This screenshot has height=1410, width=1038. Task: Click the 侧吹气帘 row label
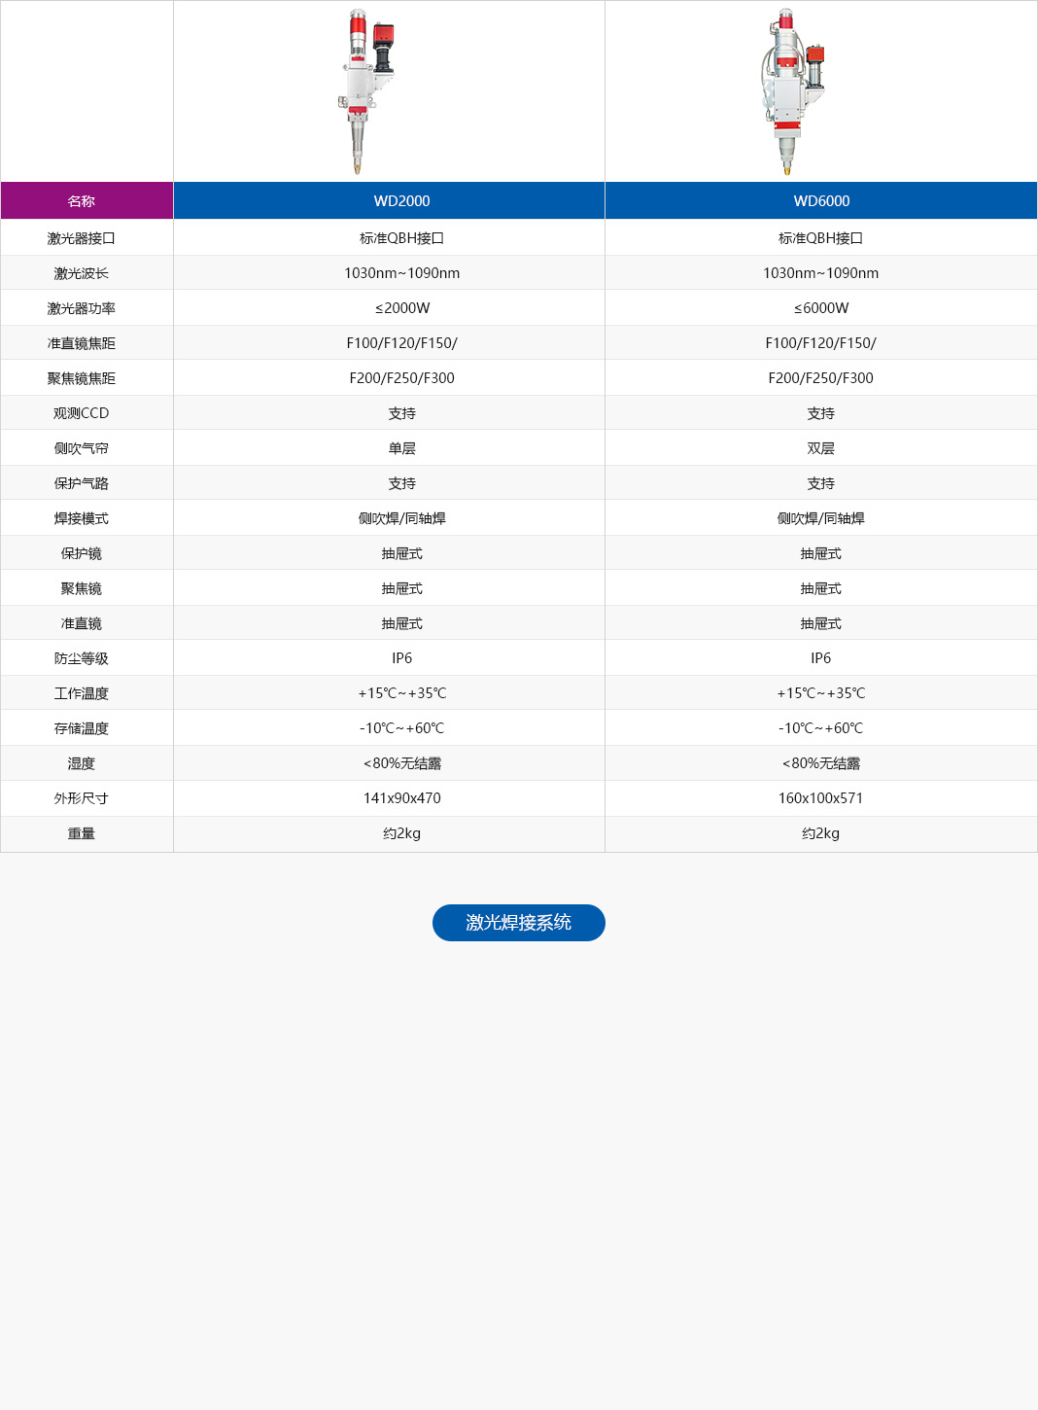[x=82, y=448]
